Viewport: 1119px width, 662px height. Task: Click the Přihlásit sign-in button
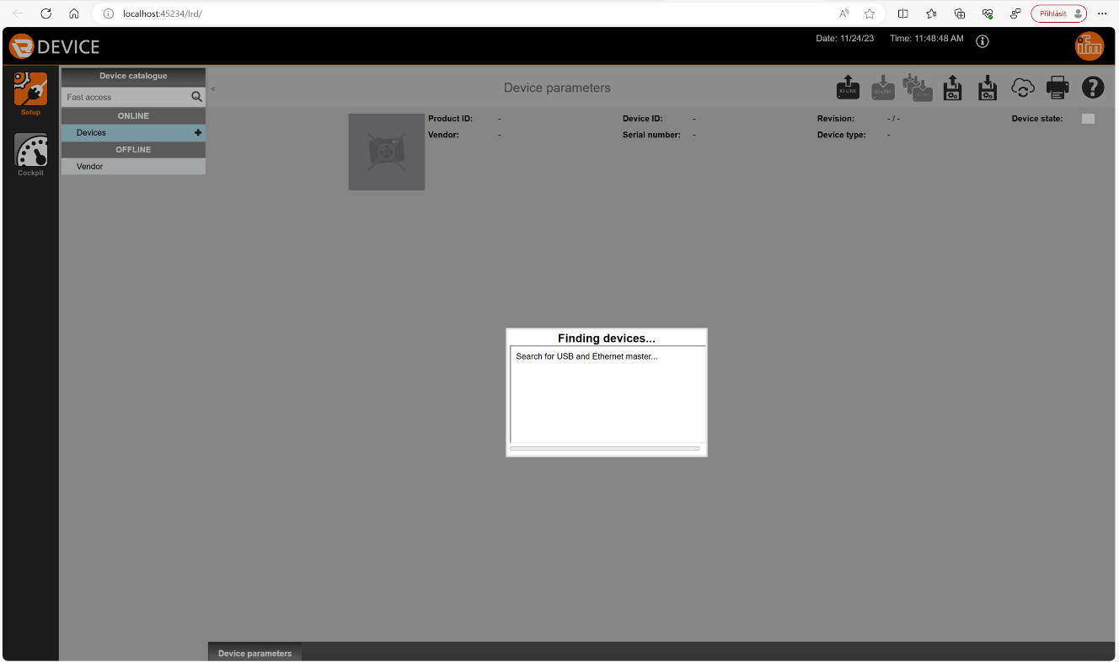1058,13
